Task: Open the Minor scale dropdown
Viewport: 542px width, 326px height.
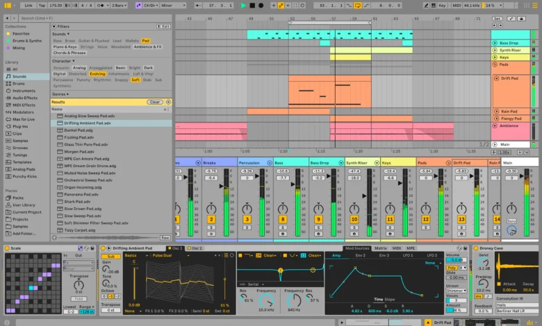Action: point(173,6)
